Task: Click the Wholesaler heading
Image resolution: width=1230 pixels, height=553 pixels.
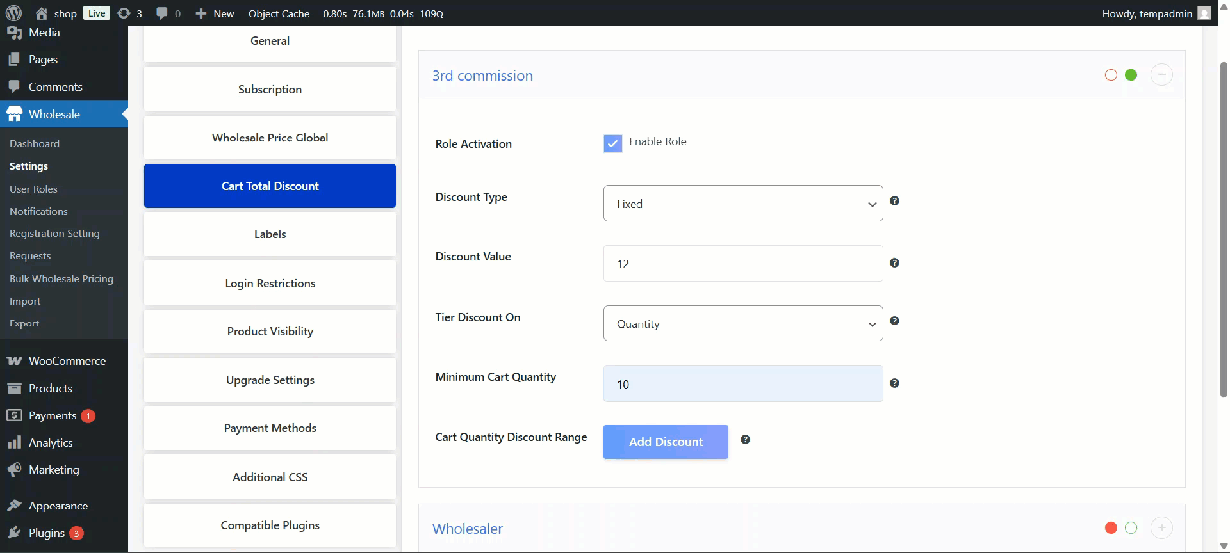Action: [468, 529]
